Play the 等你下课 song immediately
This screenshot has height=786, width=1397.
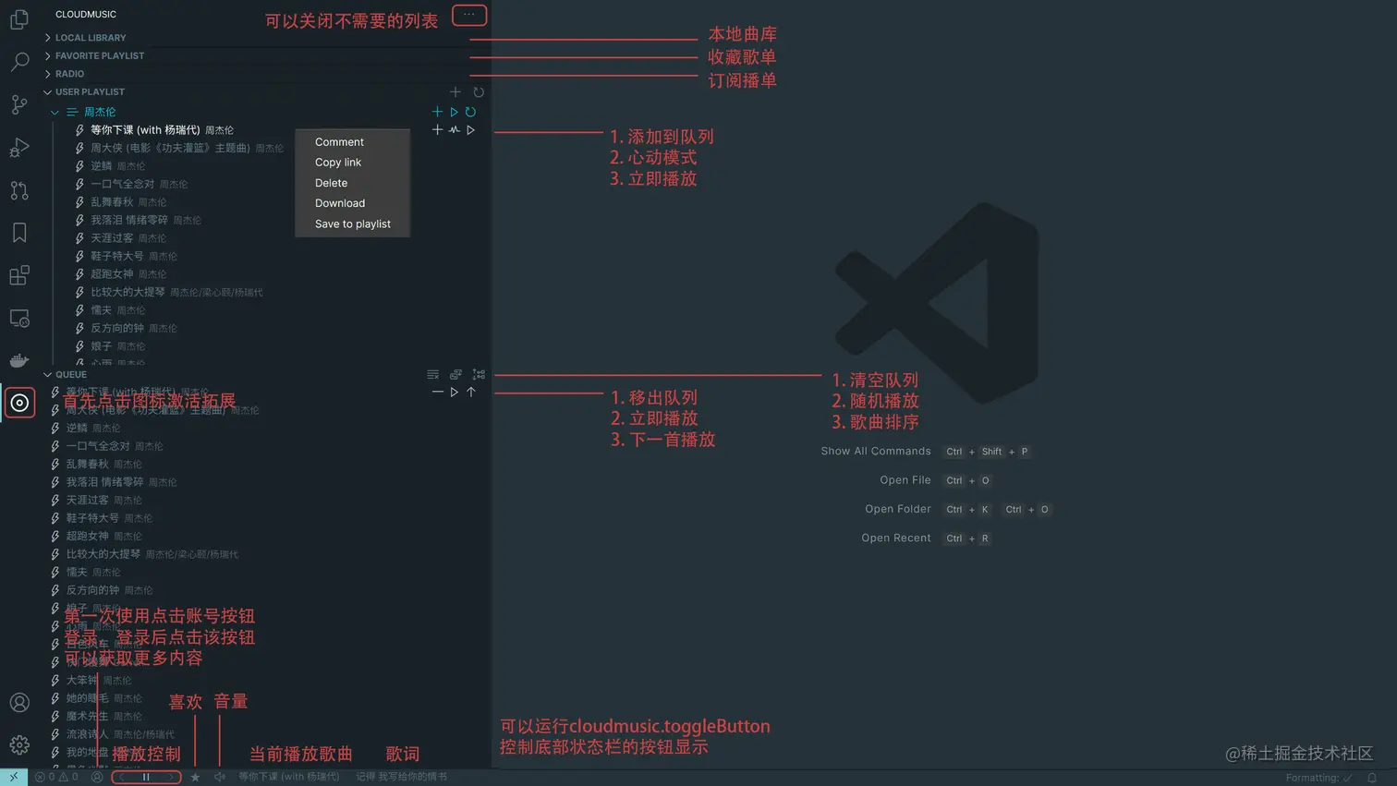[470, 130]
